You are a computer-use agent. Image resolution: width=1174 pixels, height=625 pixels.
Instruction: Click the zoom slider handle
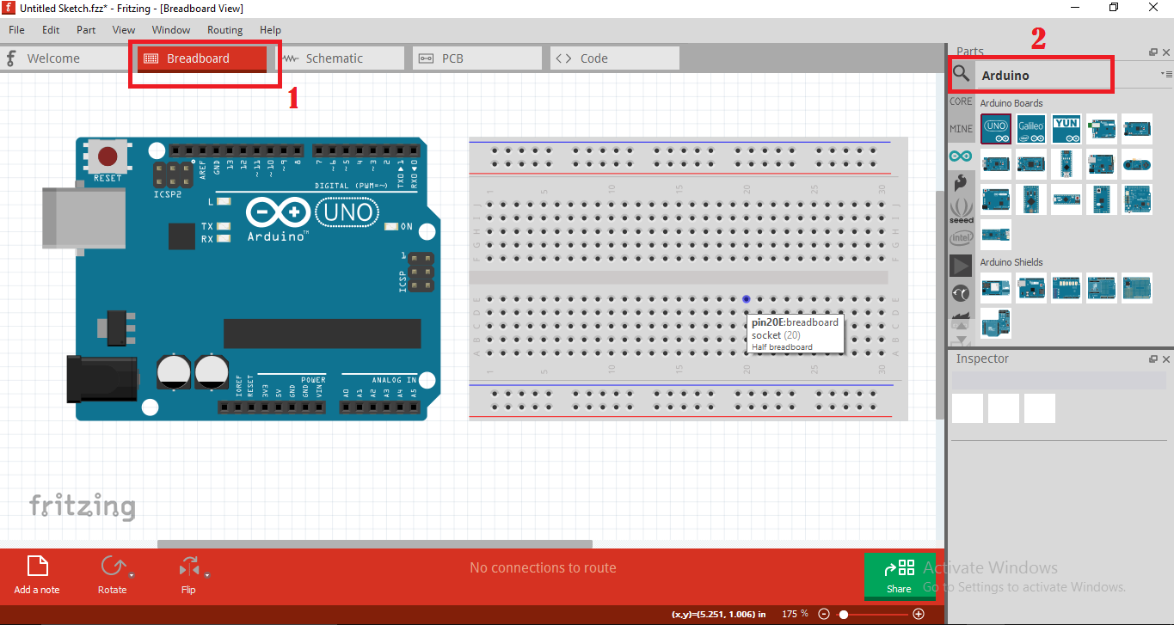[x=844, y=614]
